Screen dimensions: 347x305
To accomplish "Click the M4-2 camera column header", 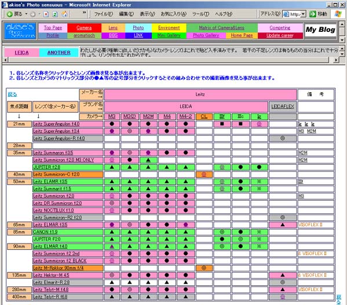I will [186, 117].
